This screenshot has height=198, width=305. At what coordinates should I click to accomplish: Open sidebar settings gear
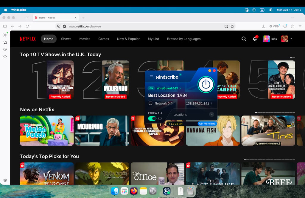coord(5,180)
